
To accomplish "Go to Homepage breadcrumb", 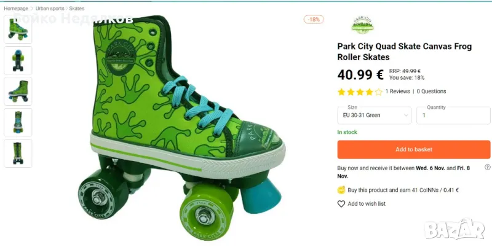I will pos(16,9).
